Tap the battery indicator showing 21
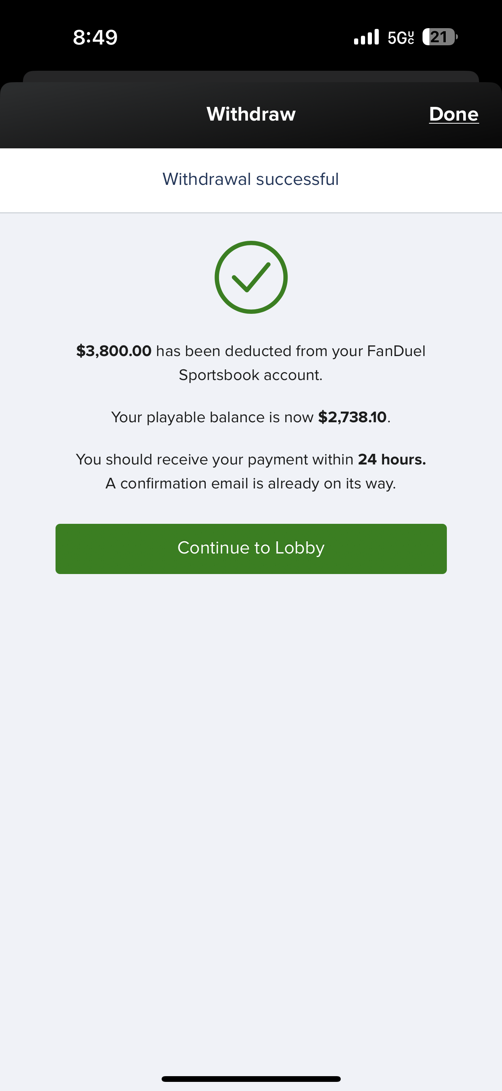This screenshot has height=1091, width=502. pos(440,37)
